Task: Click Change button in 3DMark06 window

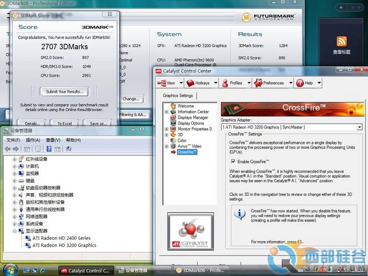Action: point(131,99)
